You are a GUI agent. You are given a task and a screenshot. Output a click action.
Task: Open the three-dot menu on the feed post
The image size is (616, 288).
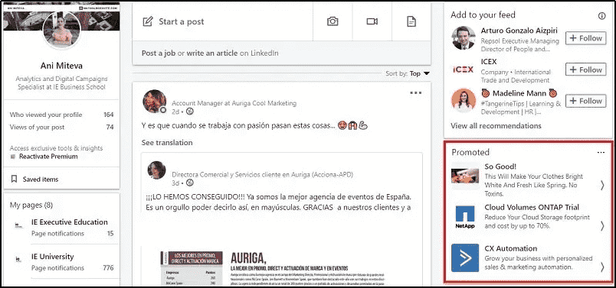(415, 93)
